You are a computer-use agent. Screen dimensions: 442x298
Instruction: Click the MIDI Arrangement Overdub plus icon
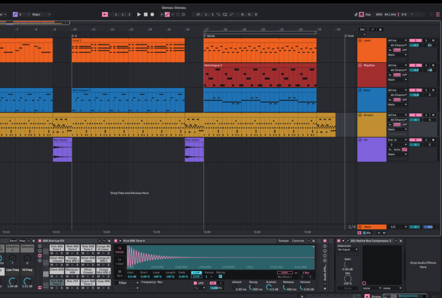pyautogui.click(x=162, y=14)
